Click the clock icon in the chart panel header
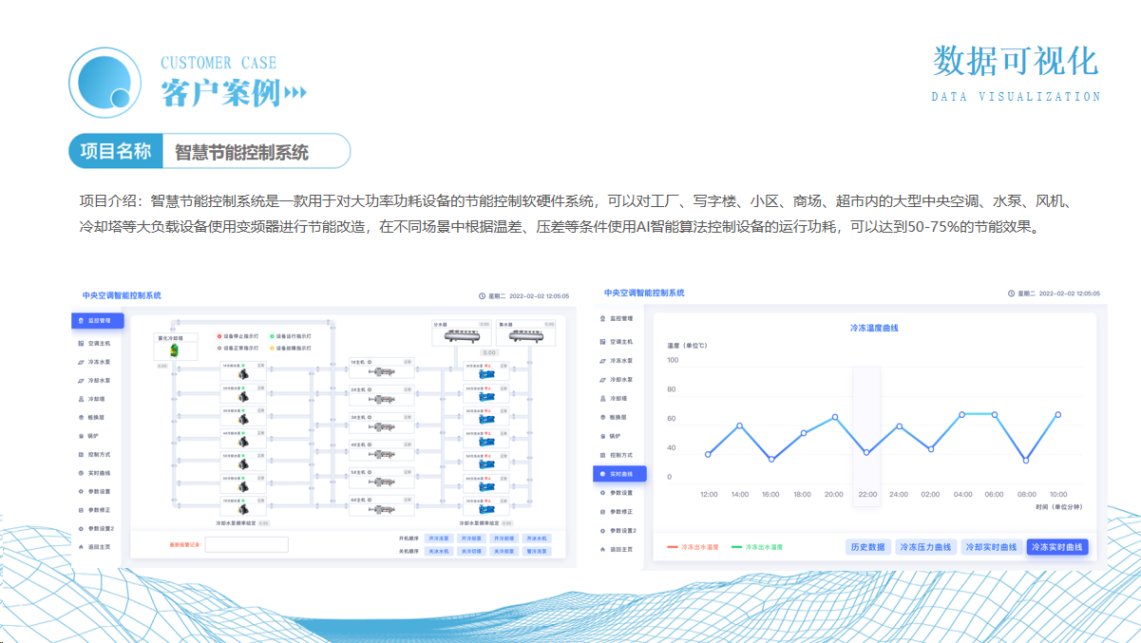 (x=1012, y=294)
